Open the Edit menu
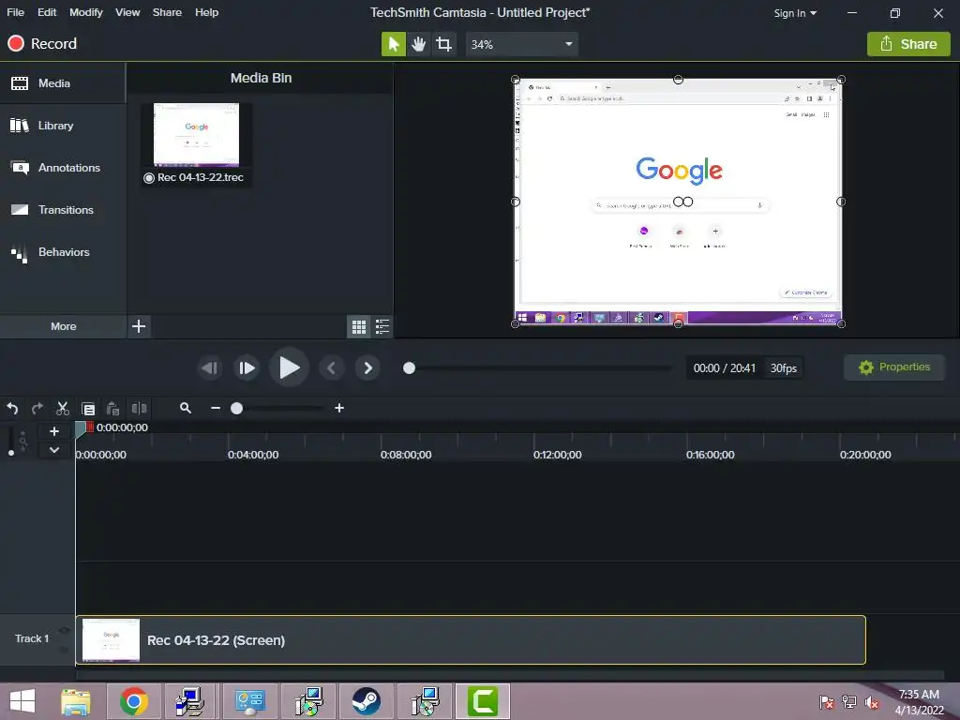Viewport: 960px width, 720px height. 47,12
